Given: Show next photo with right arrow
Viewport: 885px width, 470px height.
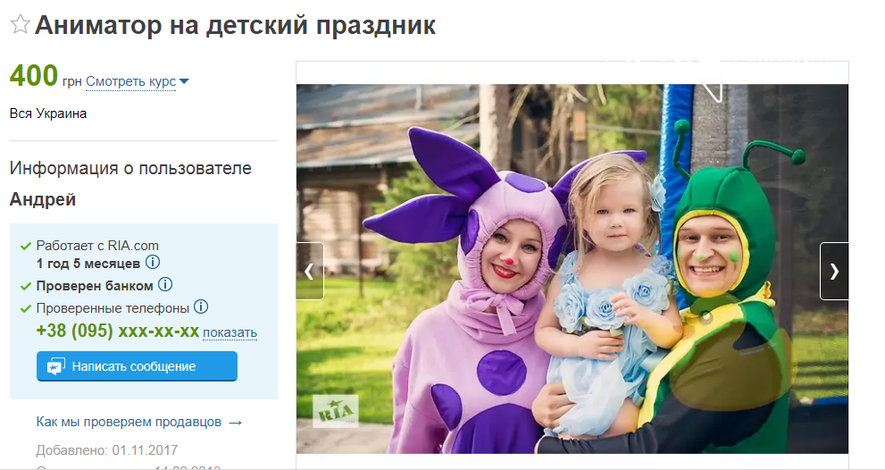Looking at the screenshot, I should pyautogui.click(x=833, y=271).
